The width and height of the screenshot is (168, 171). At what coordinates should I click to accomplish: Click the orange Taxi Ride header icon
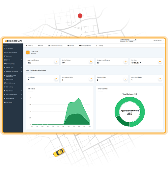(x=28, y=52)
